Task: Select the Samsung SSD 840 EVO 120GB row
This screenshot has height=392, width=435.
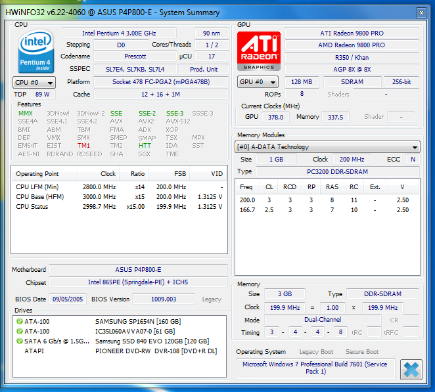Action: point(120,341)
